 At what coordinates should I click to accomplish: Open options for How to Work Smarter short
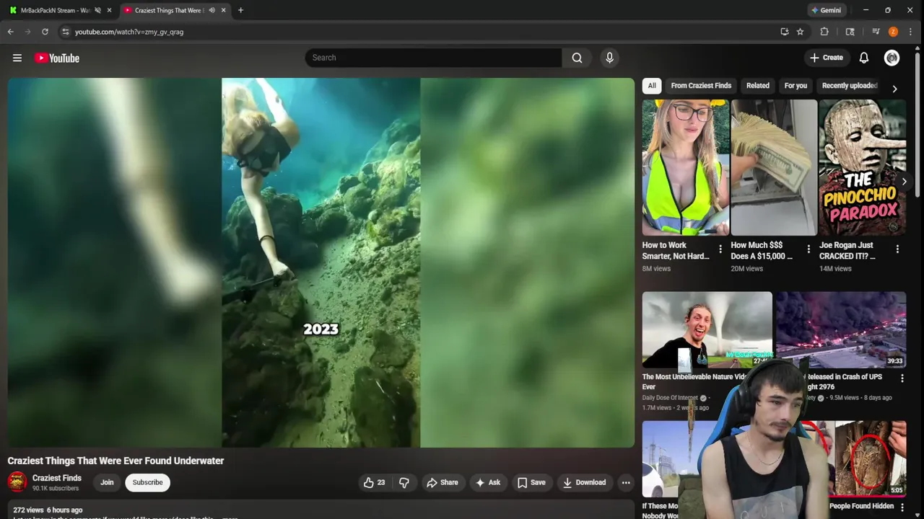click(x=720, y=249)
